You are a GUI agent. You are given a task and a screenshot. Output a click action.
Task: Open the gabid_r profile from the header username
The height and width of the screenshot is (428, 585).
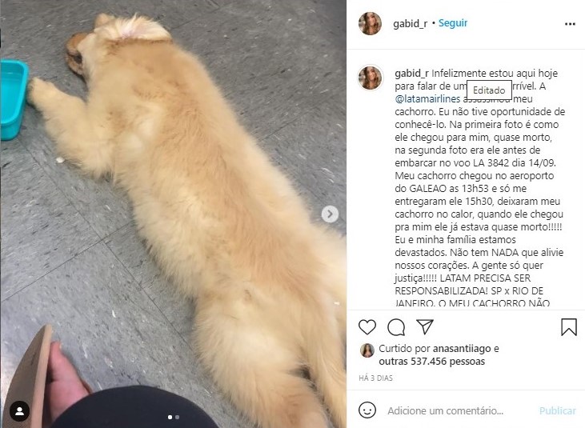(410, 23)
